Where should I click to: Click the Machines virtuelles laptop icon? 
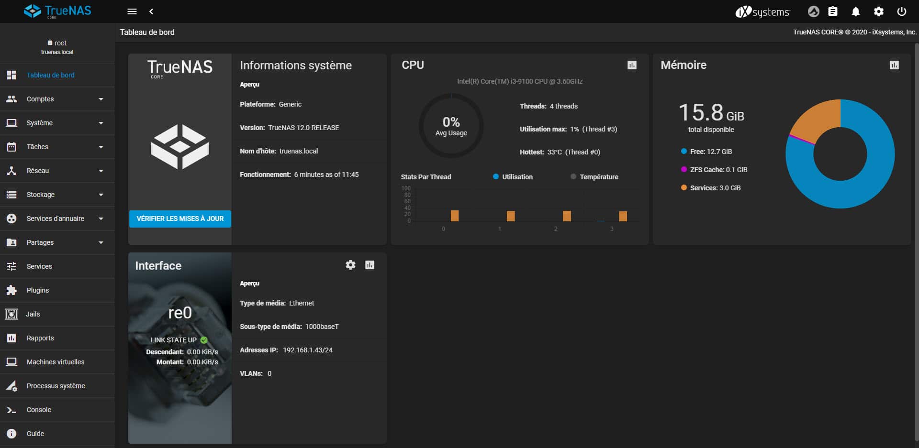(11, 362)
